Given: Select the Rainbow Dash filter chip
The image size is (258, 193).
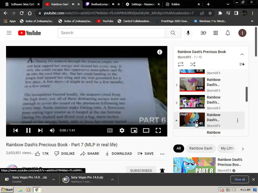Looking at the screenshot, I should pos(201,148).
